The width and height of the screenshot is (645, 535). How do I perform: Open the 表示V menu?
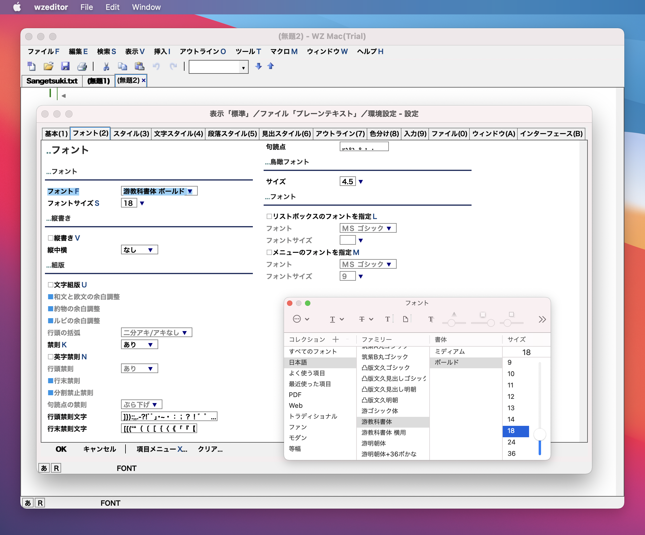(134, 51)
